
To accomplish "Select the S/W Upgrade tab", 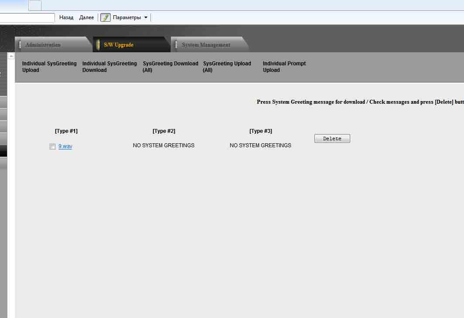I will point(118,45).
